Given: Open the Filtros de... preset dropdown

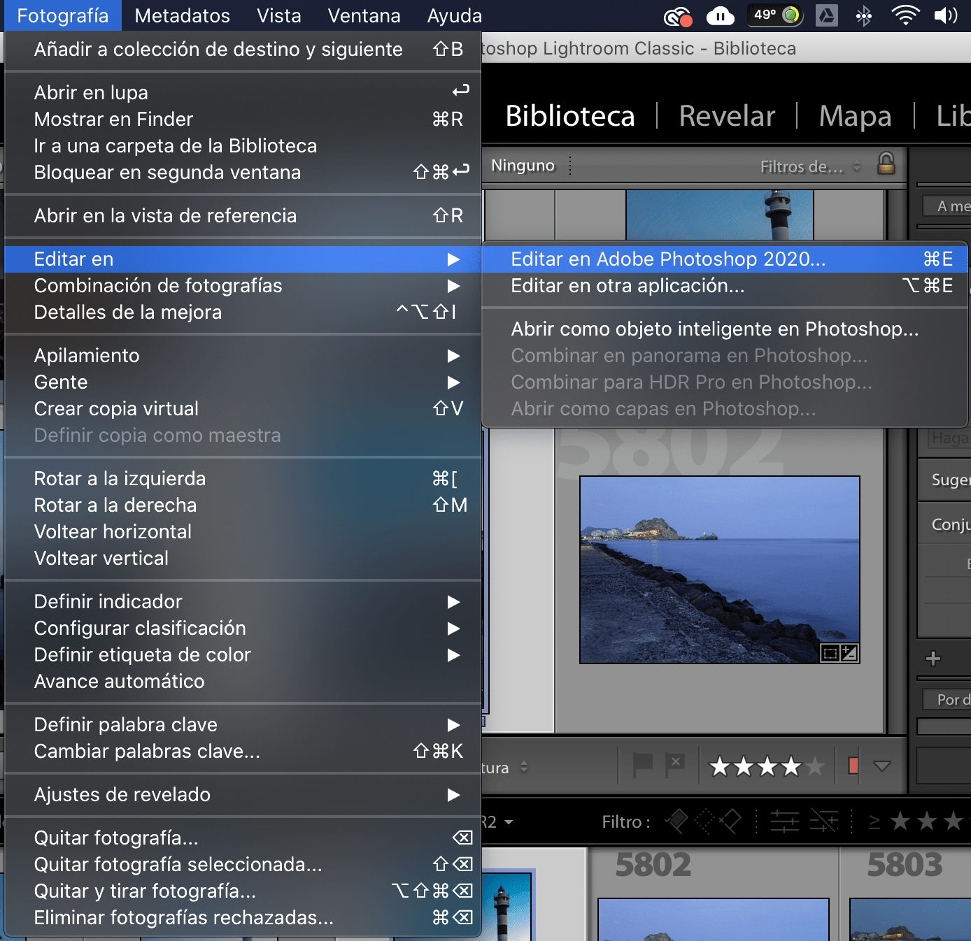Looking at the screenshot, I should pos(810,166).
